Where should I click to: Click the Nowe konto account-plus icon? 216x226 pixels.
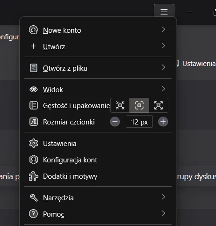coord(34,30)
